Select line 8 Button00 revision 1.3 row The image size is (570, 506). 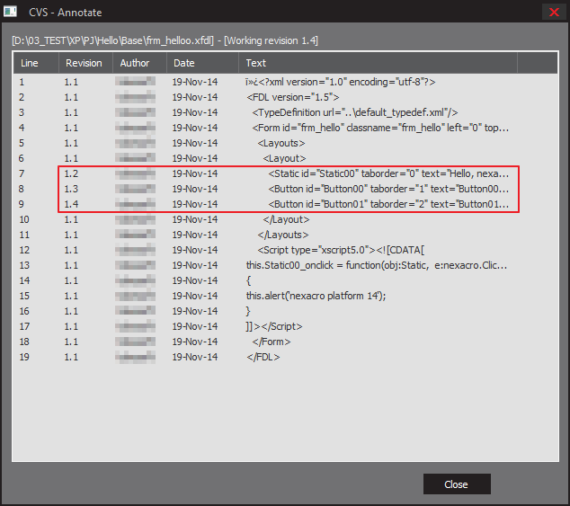click(388, 189)
